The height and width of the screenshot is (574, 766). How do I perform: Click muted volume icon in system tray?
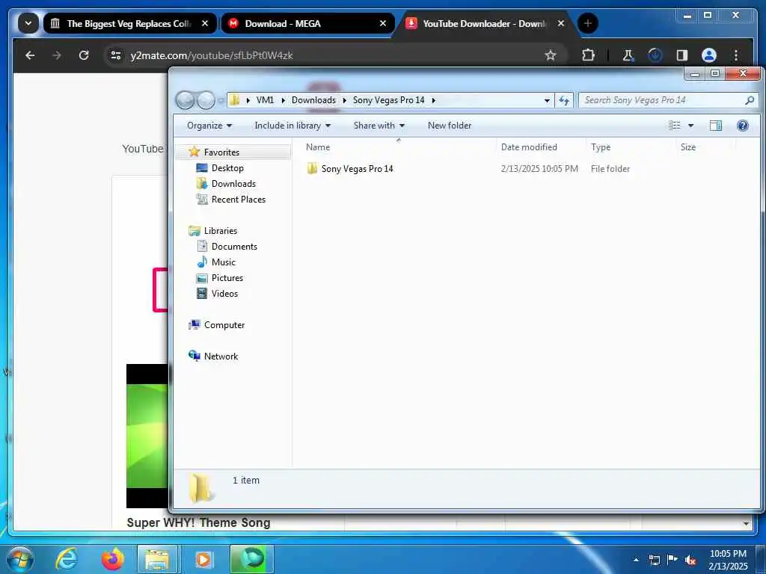tap(690, 560)
